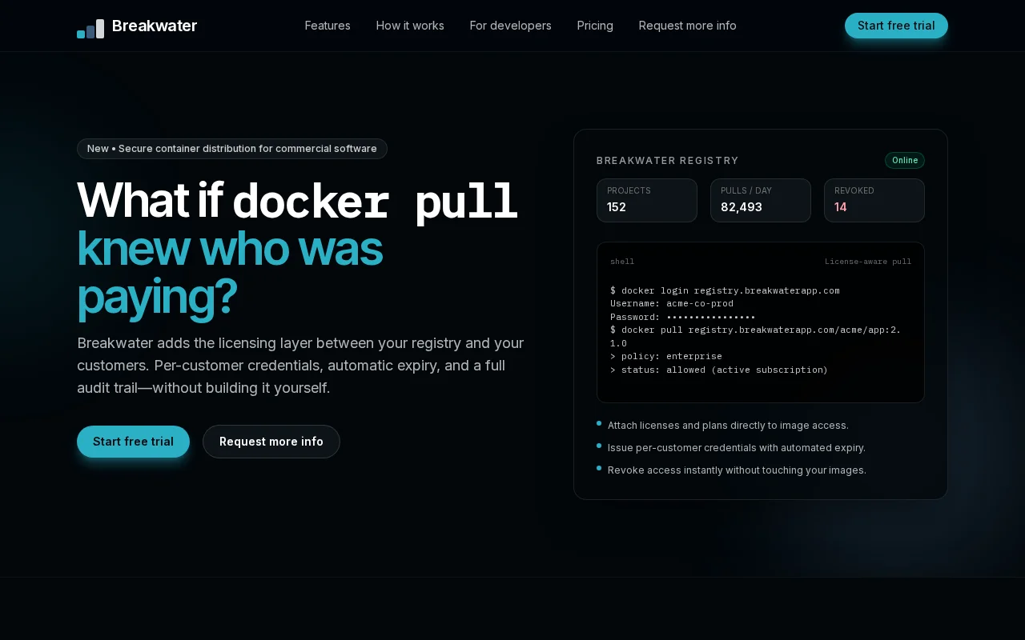
Task: Open the Pricing page
Action: pyautogui.click(x=595, y=26)
